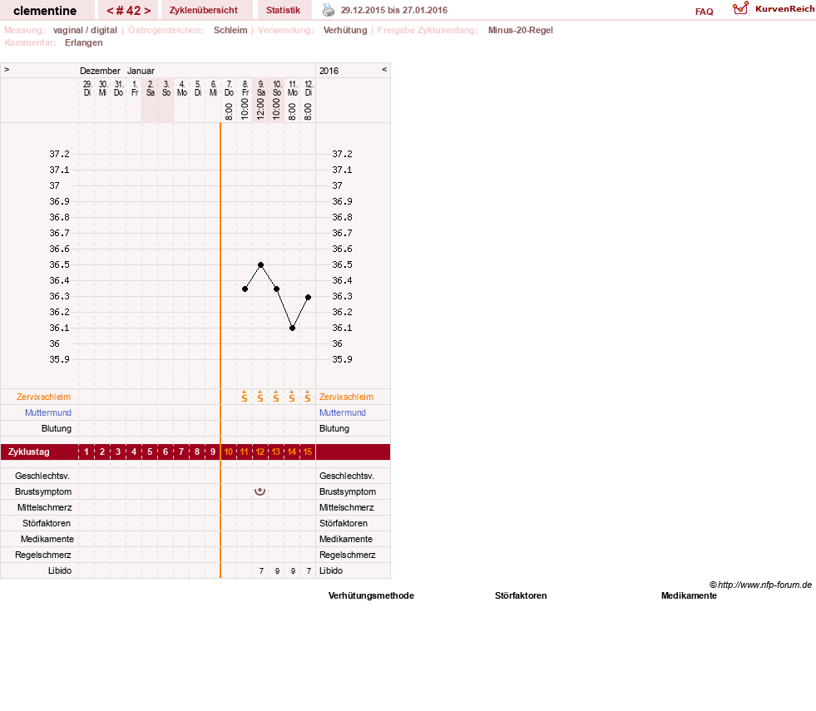Click the 'Verhütung' usage value
The width and height of the screenshot is (816, 711).
coord(345,30)
